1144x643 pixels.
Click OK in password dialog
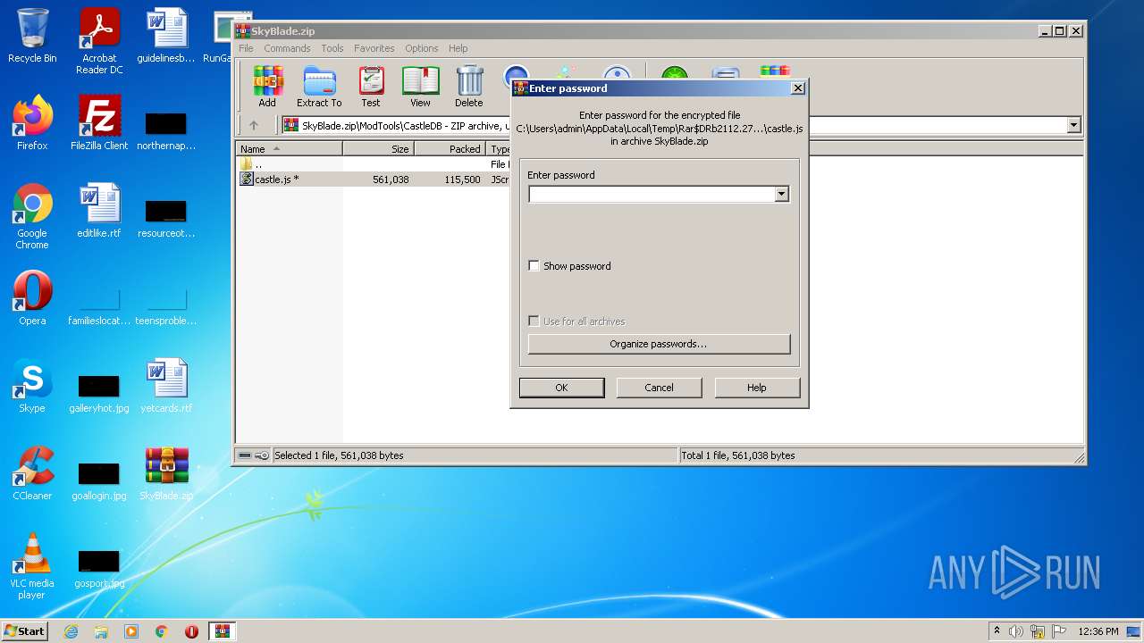pyautogui.click(x=561, y=388)
